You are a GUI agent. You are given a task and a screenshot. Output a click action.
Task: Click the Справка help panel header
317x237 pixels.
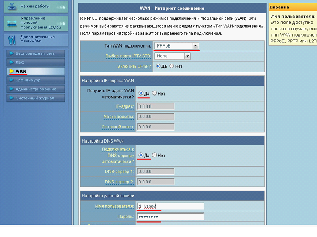coord(293,7)
